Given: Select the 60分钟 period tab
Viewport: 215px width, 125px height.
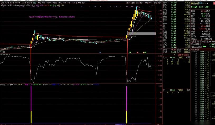Looking at the screenshot, I should pyautogui.click(x=29, y=3).
